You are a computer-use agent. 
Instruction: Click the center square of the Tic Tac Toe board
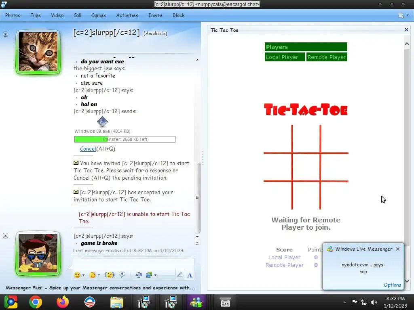pos(306,167)
